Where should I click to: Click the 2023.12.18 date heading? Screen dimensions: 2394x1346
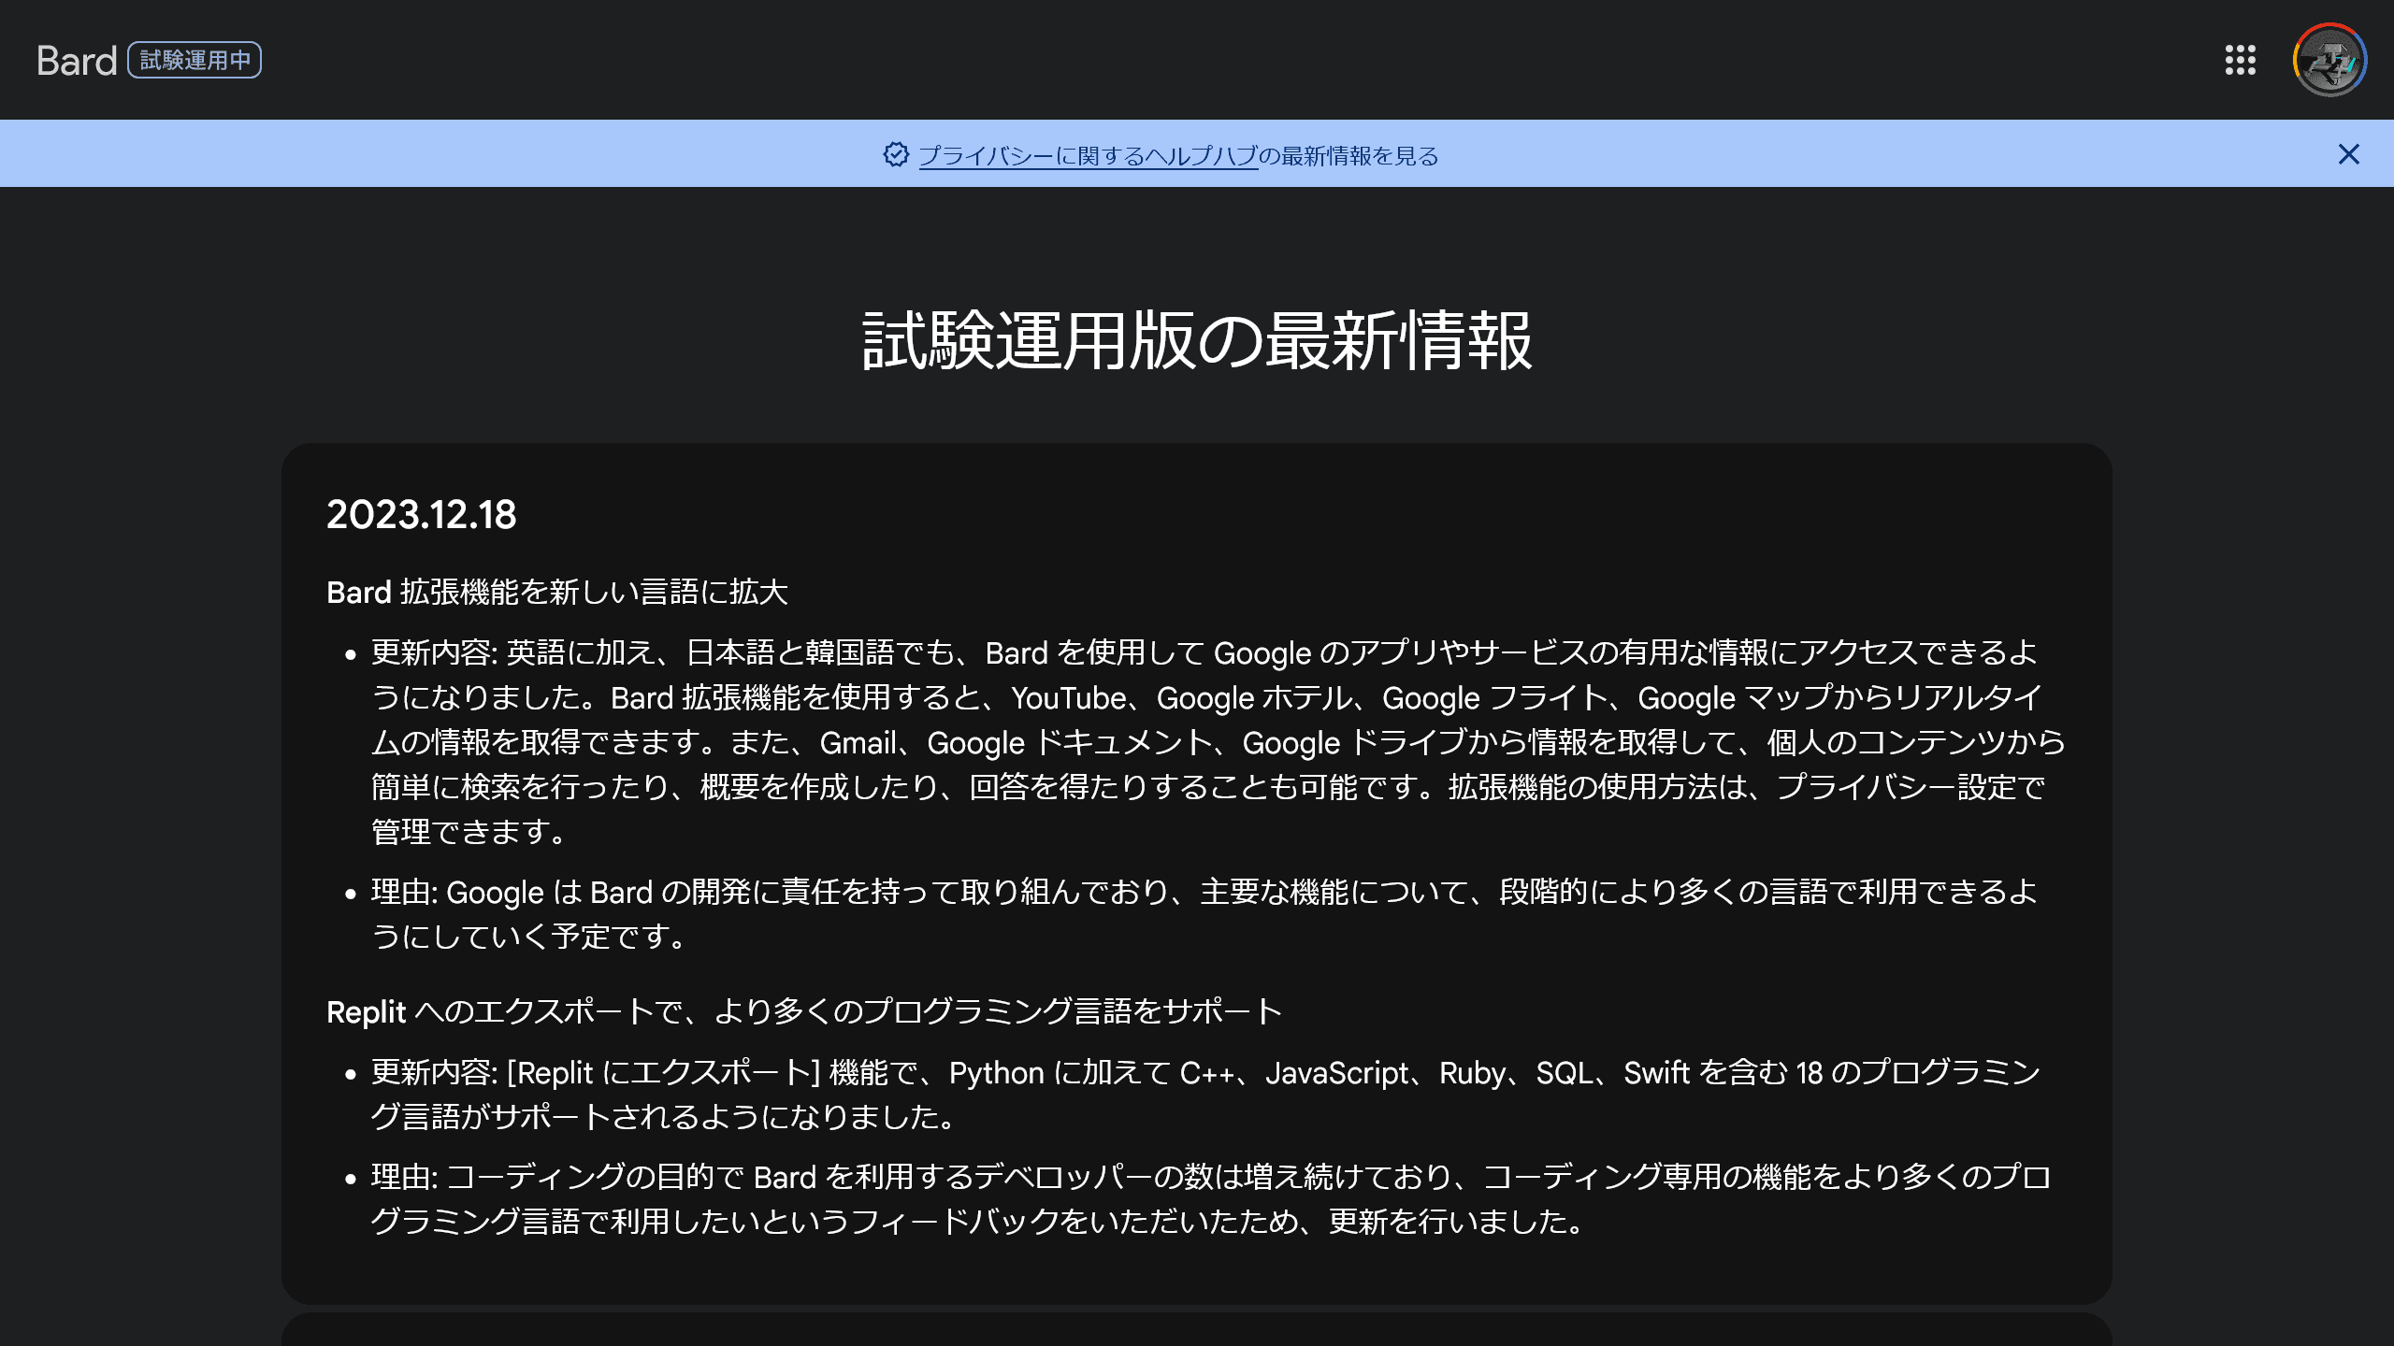pyautogui.click(x=421, y=514)
